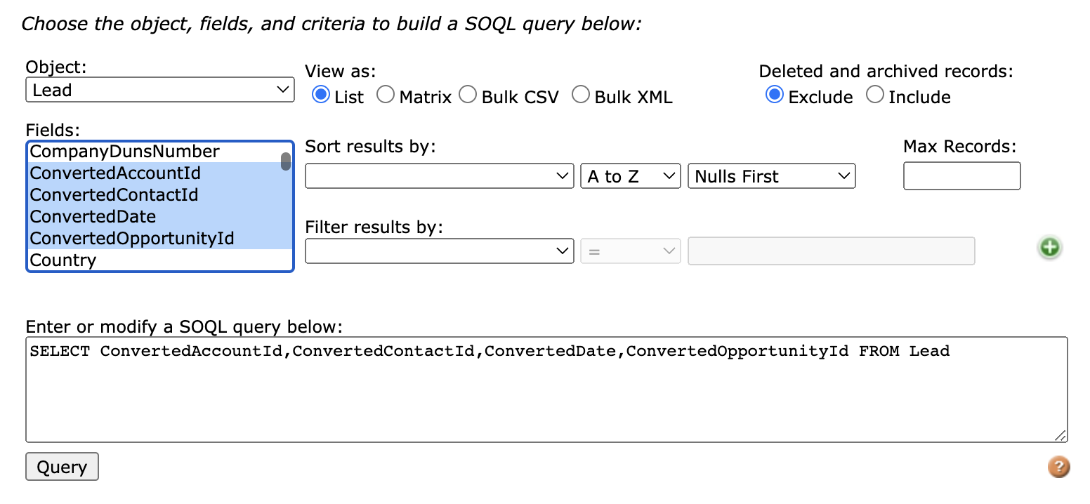Click ConvertedDate in the Fields list
Image resolution: width=1090 pixels, height=504 pixels.
(x=155, y=217)
